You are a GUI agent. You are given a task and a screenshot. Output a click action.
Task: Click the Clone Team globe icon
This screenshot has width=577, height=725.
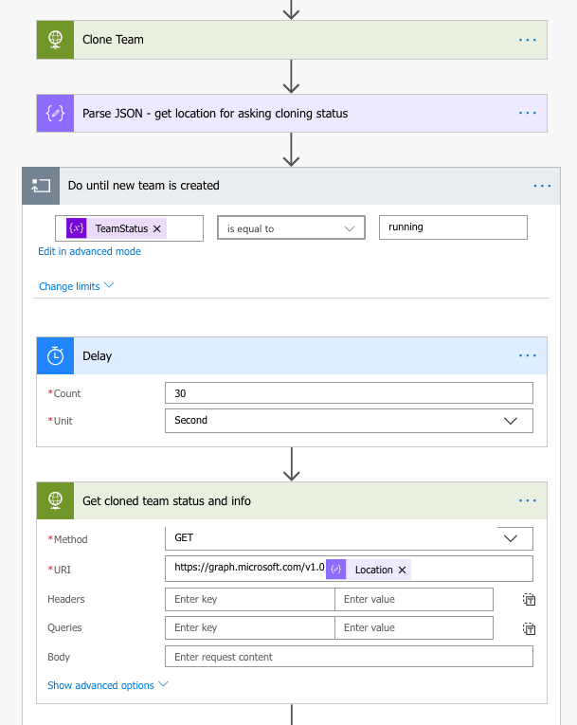coord(55,40)
